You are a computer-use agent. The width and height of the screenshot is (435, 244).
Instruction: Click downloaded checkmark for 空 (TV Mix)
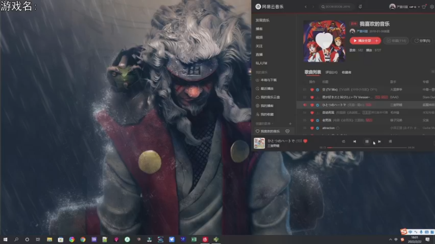pos(318,89)
